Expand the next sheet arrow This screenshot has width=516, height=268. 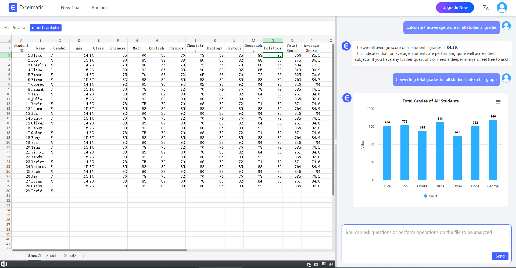tap(13, 256)
